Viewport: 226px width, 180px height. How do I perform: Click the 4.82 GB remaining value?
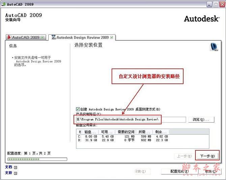tap(162, 137)
